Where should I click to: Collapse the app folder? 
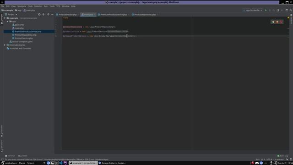pyautogui.click(x=7, y=22)
